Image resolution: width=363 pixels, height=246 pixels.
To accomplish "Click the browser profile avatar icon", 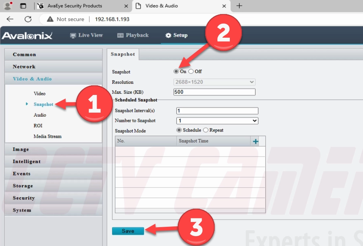I will click(x=7, y=6).
